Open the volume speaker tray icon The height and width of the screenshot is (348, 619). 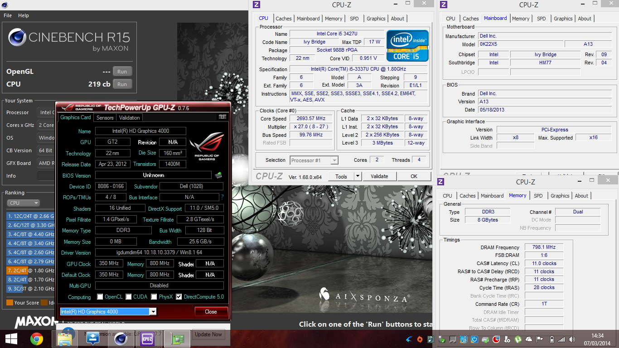571,339
